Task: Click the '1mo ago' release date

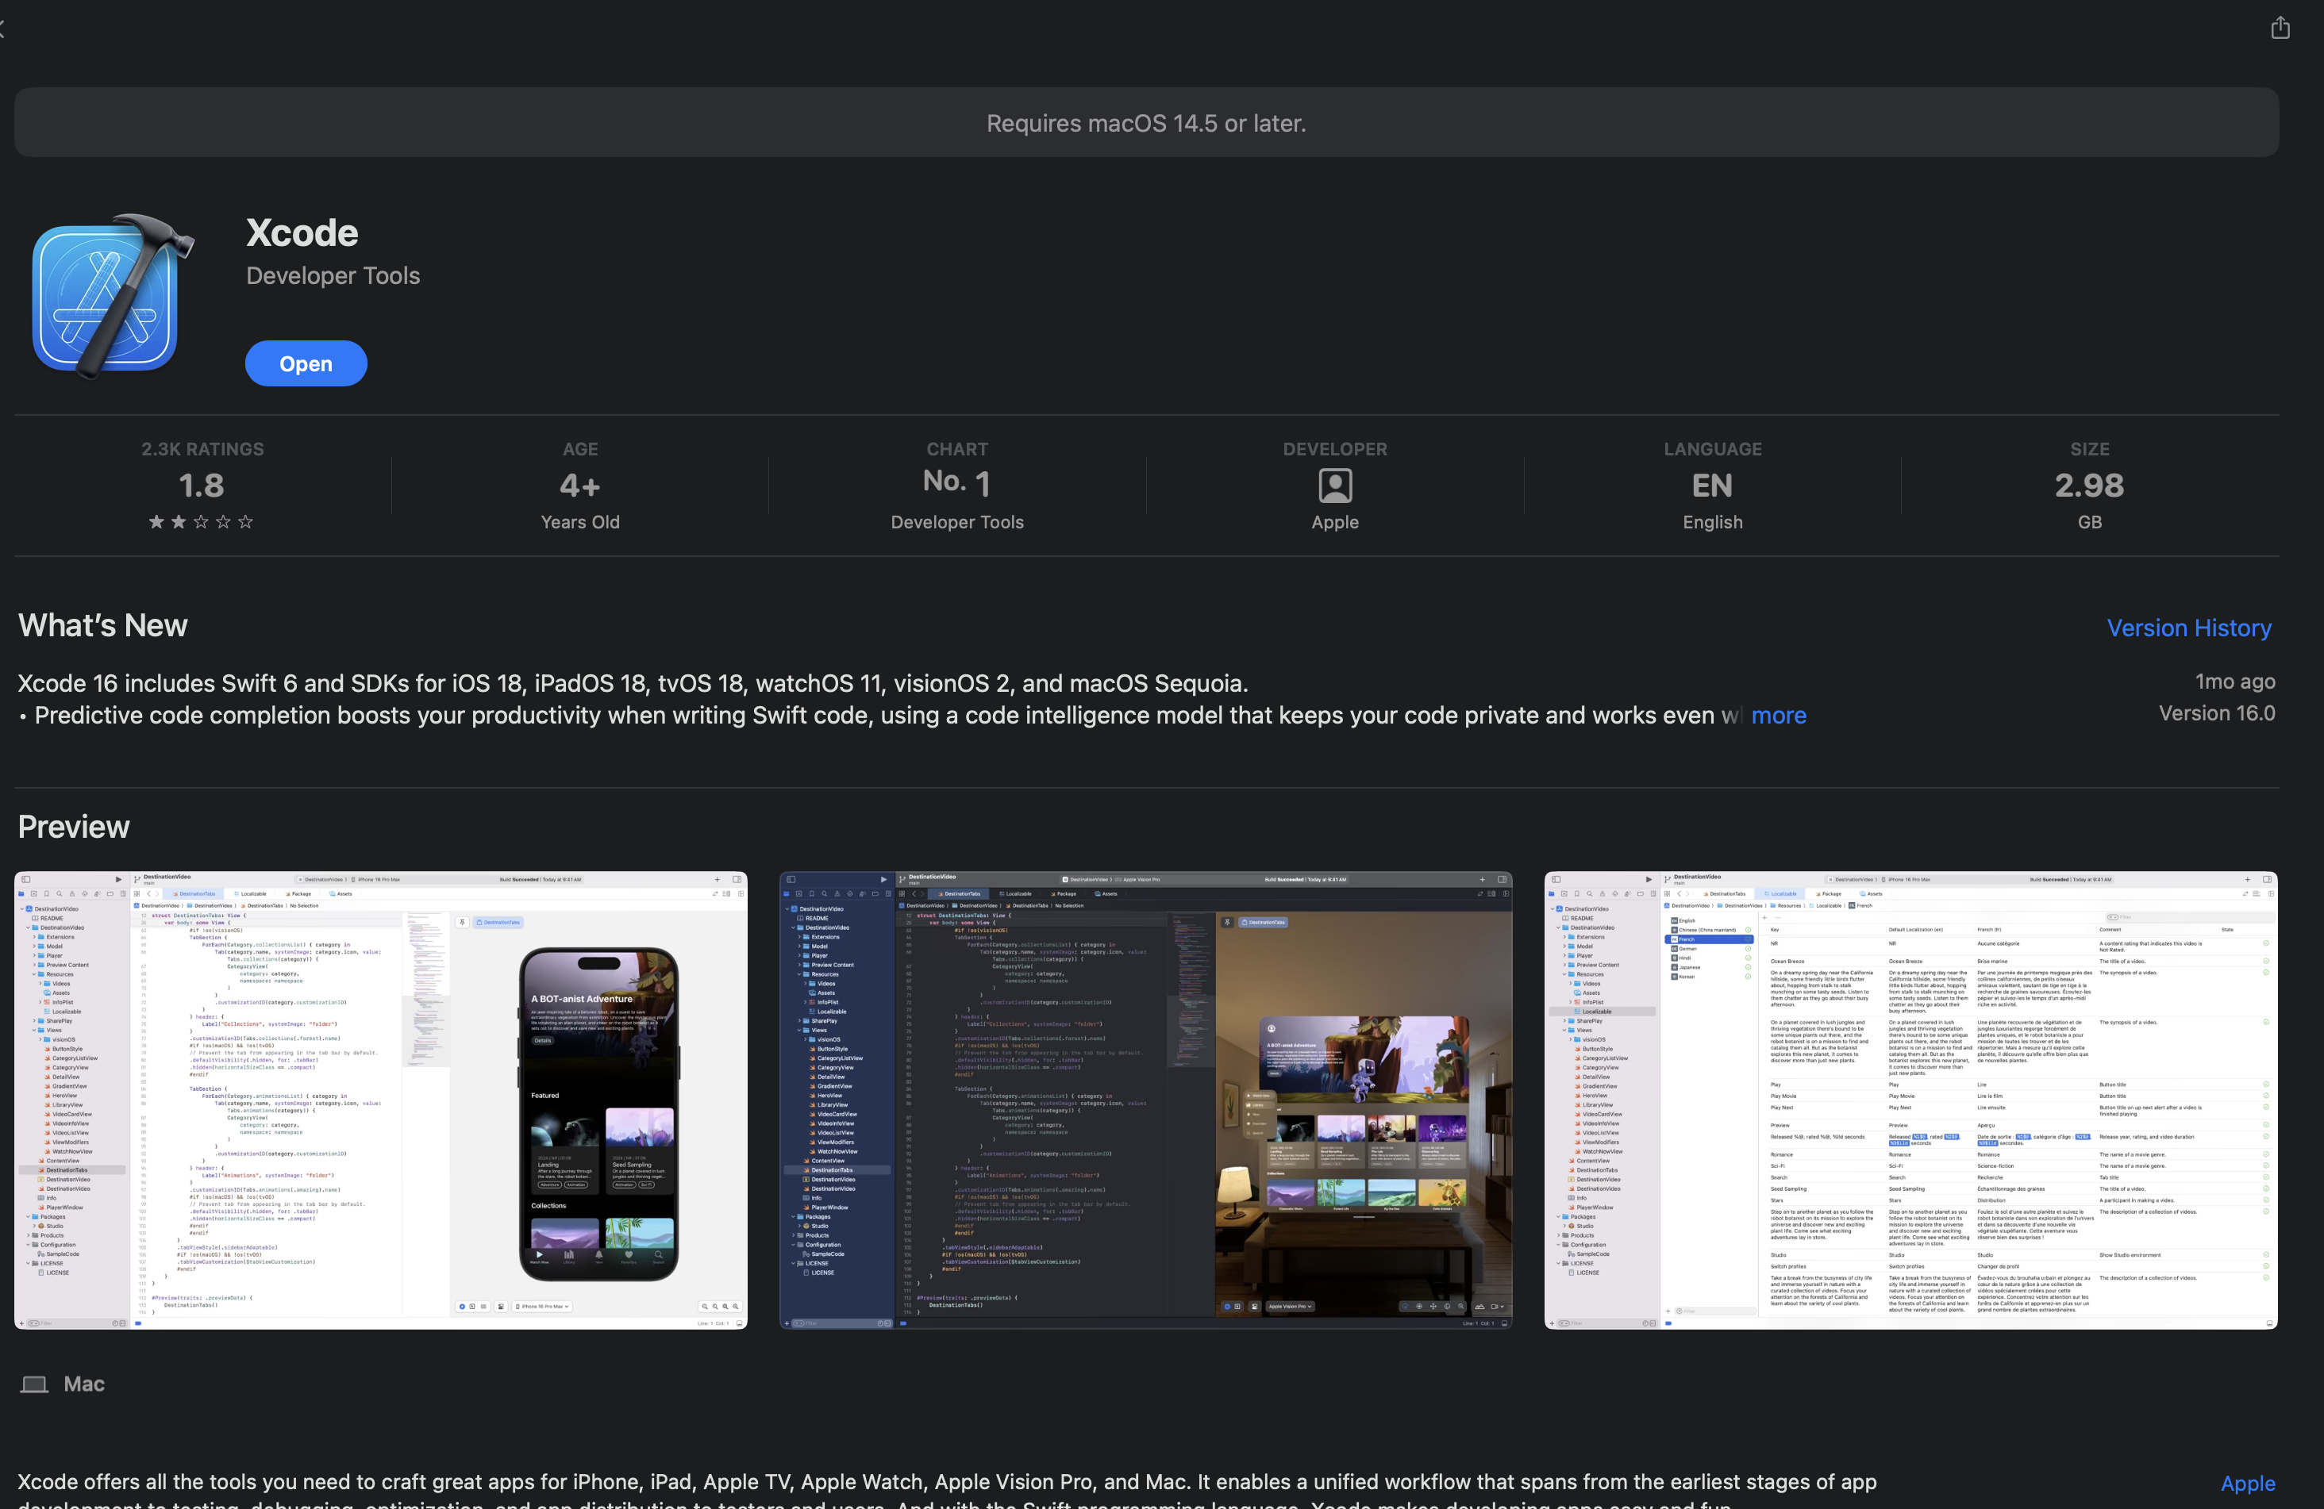Action: pyautogui.click(x=2234, y=682)
